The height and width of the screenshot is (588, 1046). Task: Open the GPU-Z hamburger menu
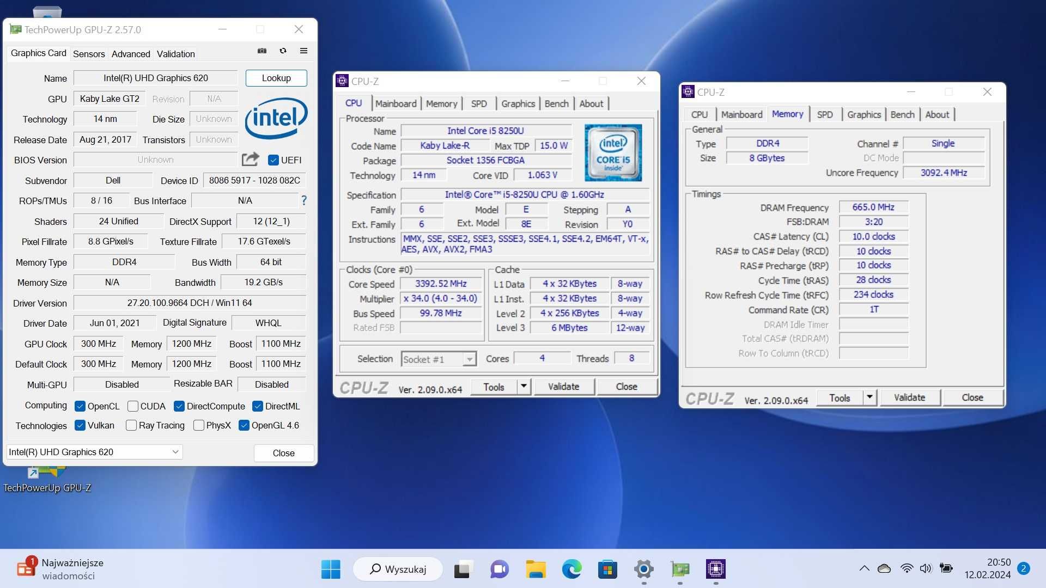(303, 51)
